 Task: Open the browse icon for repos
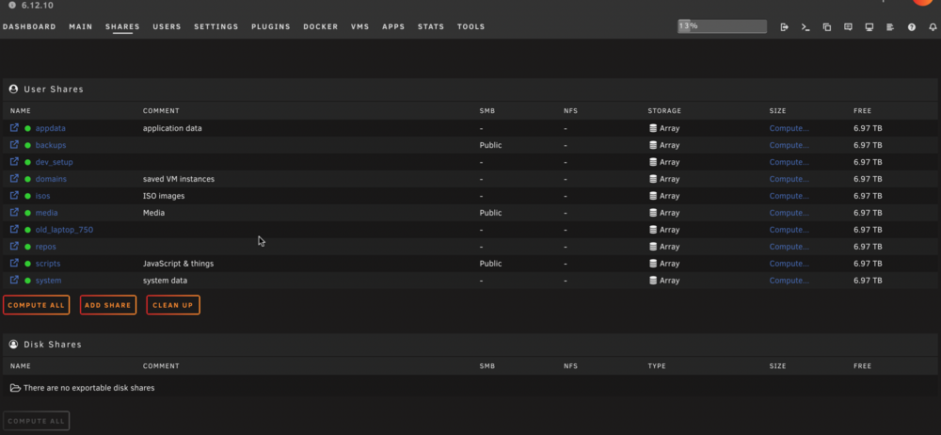click(14, 247)
